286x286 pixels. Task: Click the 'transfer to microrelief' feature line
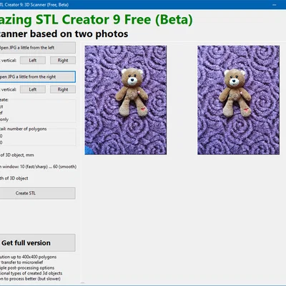22,262
